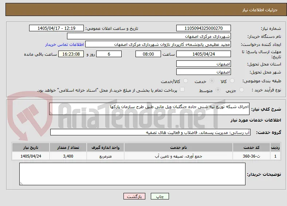This screenshot has height=206, width=287.
Task: Click the row number cell 1
Action: 275,156
